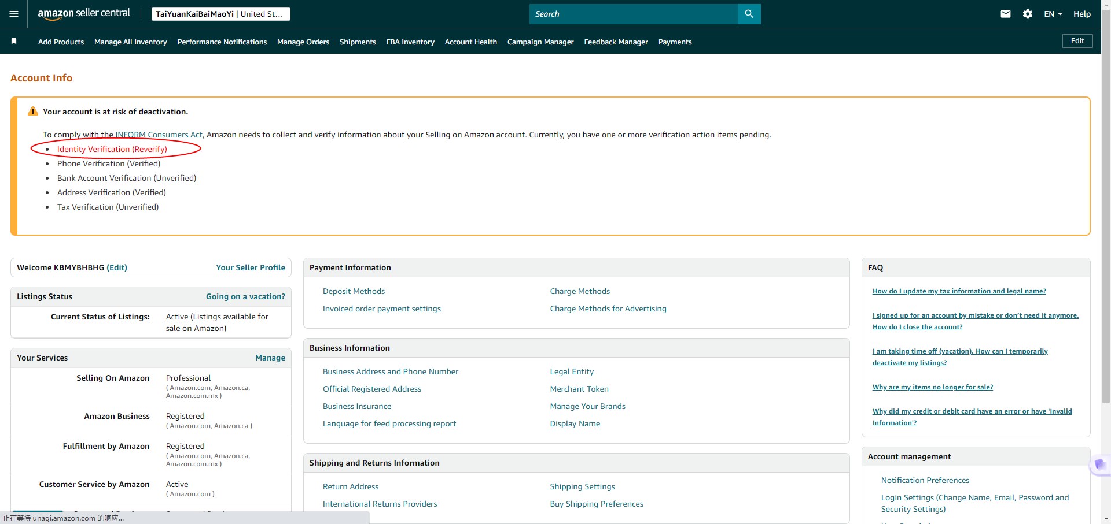Open FBA Inventory
The width and height of the screenshot is (1111, 524).
(410, 42)
